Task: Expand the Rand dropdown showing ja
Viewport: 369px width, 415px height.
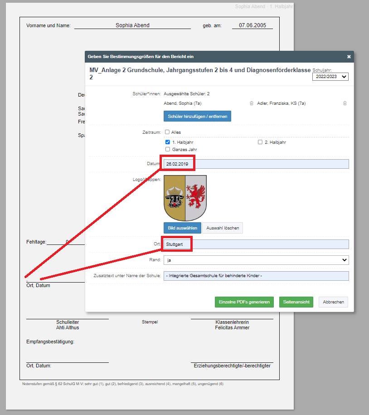Action: pos(256,260)
